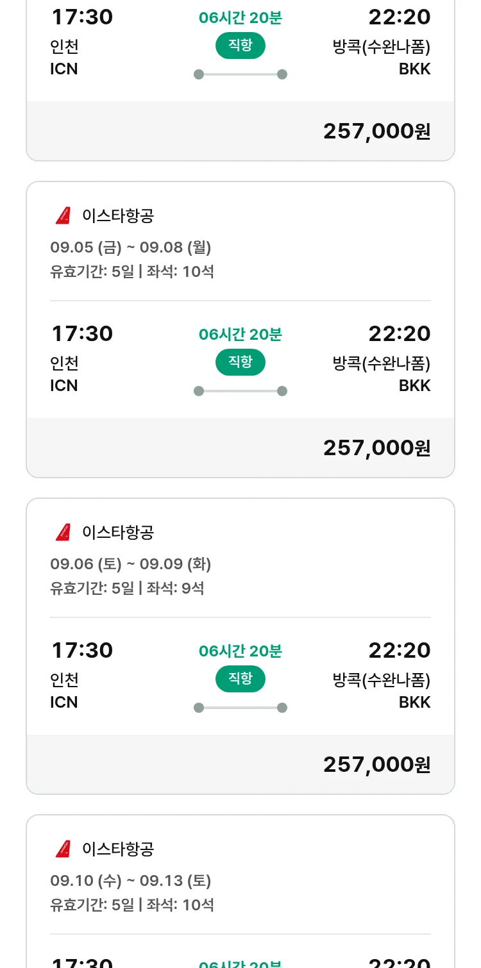
Task: Click 22:20 arrival time on 09.06 flight
Action: (399, 651)
